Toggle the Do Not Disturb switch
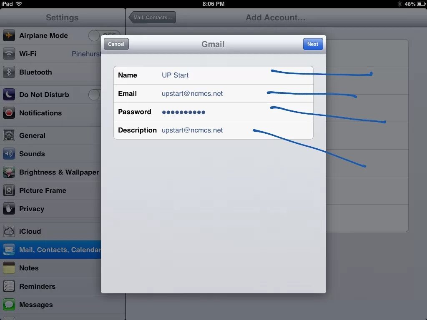 [95, 95]
